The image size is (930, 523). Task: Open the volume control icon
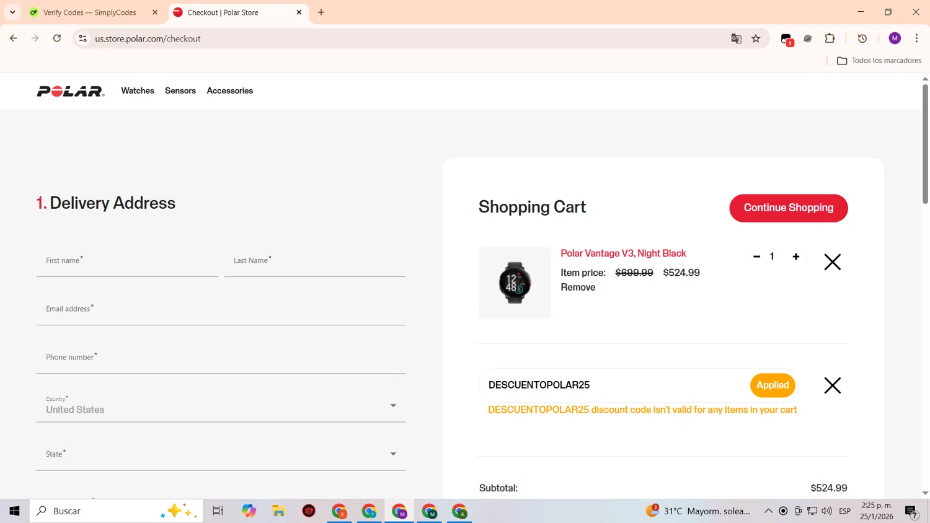coord(826,511)
